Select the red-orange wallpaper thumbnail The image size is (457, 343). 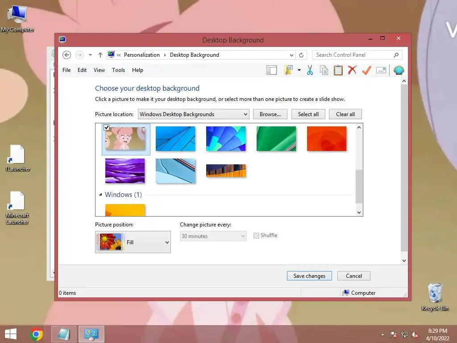pos(327,139)
